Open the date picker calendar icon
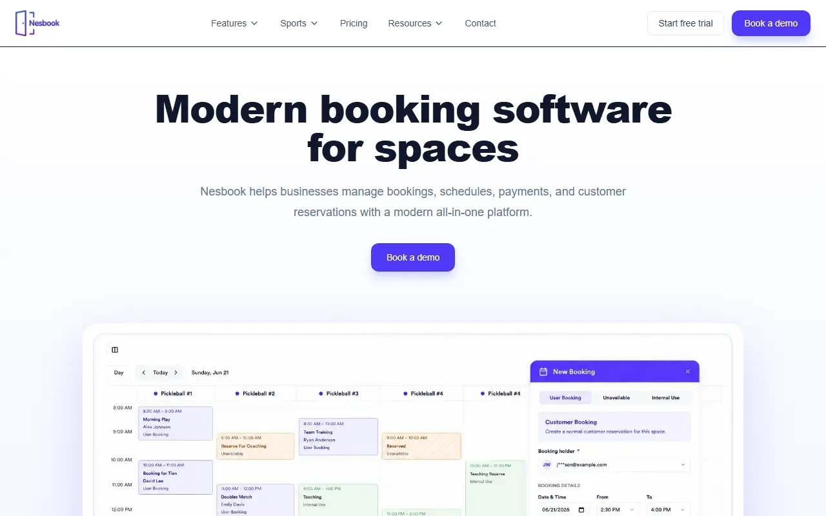This screenshot has width=826, height=516. pyautogui.click(x=581, y=510)
